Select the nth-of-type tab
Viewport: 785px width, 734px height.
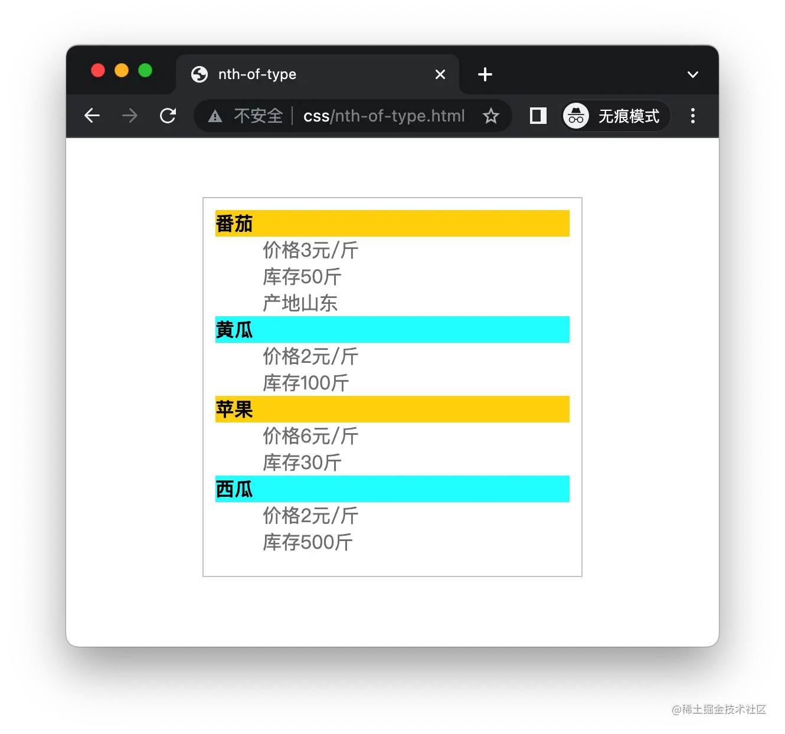(318, 74)
